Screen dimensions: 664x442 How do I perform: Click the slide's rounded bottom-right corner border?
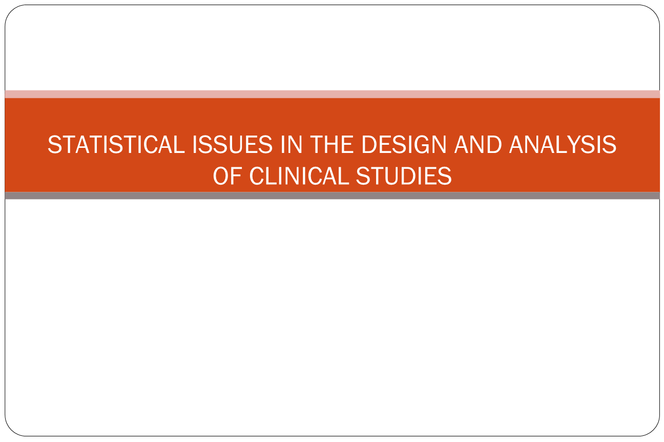[x=654, y=430]
